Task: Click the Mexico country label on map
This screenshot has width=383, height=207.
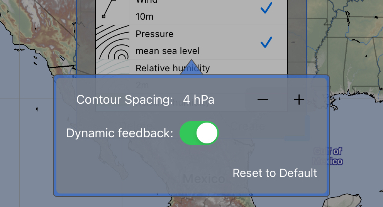Action: point(204,179)
